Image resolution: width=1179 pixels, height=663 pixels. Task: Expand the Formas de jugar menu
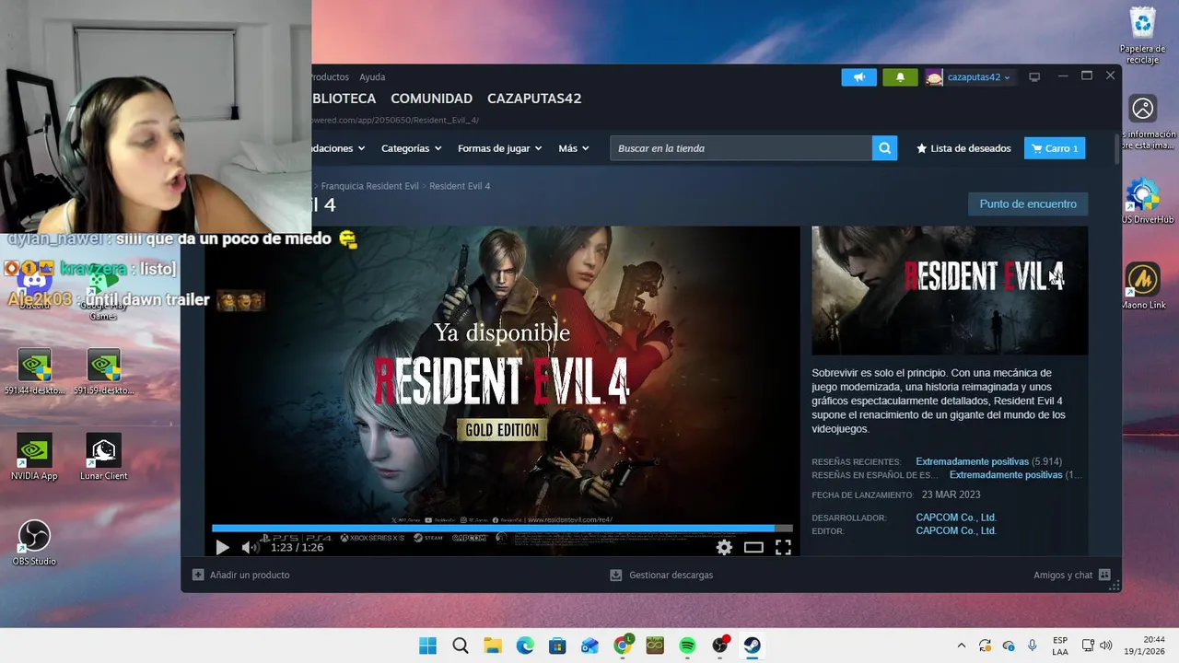(x=499, y=148)
